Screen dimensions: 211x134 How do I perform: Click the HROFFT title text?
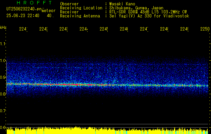pos(34,3)
